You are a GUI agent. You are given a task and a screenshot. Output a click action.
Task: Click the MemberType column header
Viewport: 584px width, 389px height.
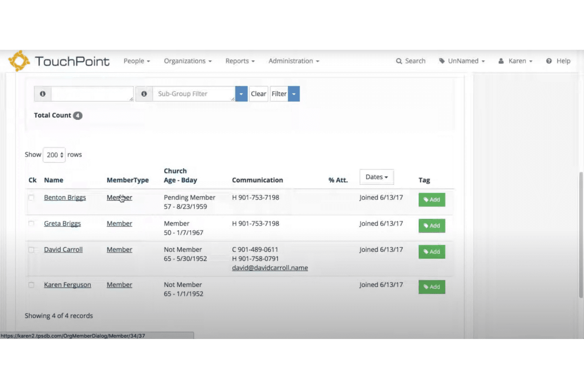click(127, 180)
